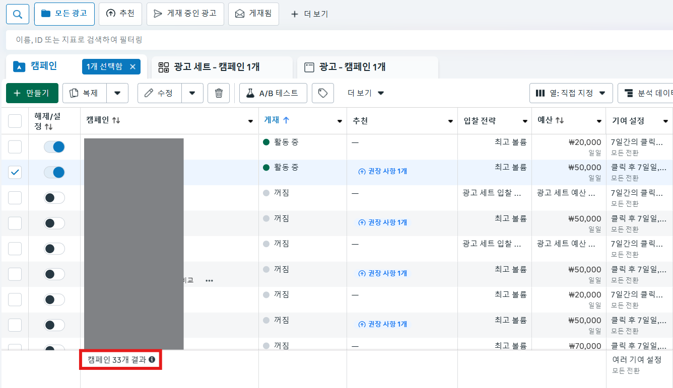Click the info icon beside 캠페인 33개 결과
The height and width of the screenshot is (388, 673).
[x=152, y=360]
